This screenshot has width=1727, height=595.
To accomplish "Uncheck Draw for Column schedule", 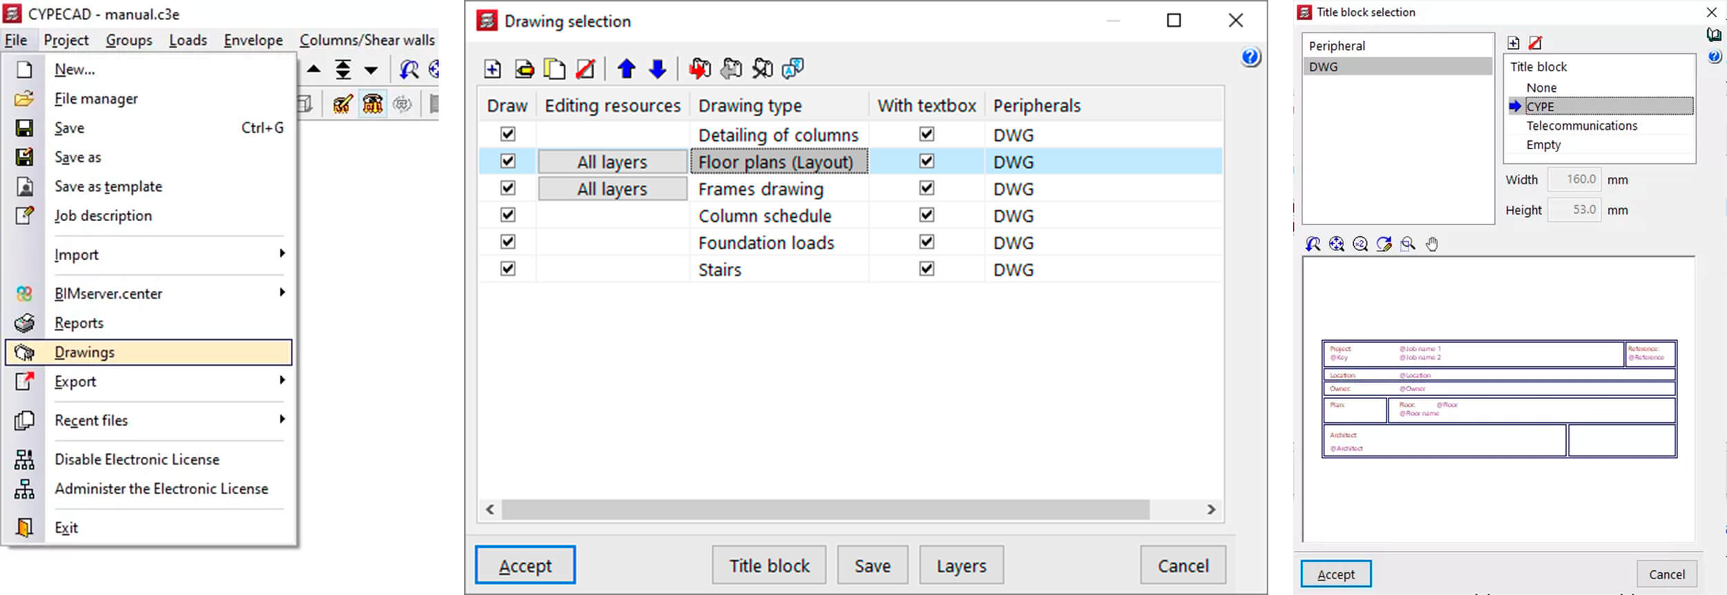I will pos(508,214).
